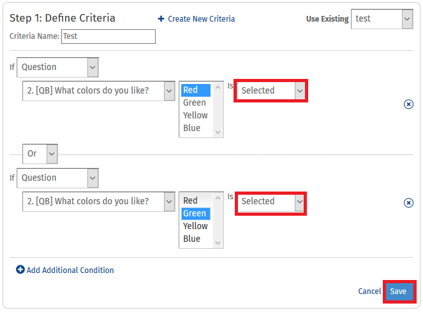Click the Criteria Name text field
The image size is (423, 315).
(108, 36)
